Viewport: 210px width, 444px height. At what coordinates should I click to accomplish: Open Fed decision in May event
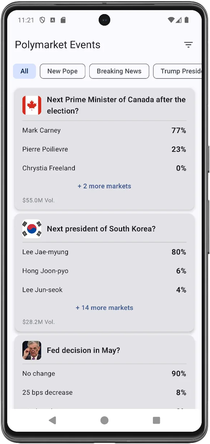point(83,350)
